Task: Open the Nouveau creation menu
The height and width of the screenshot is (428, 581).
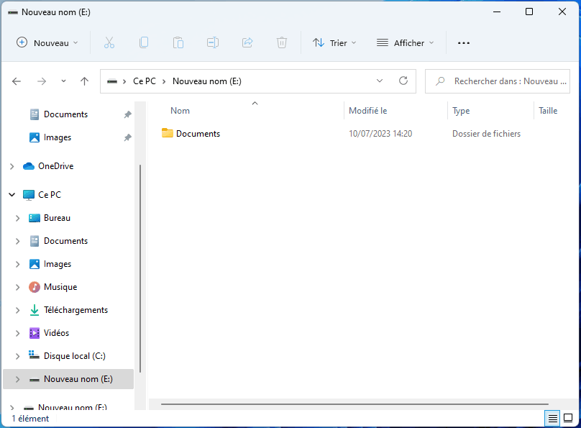Action: [x=47, y=43]
